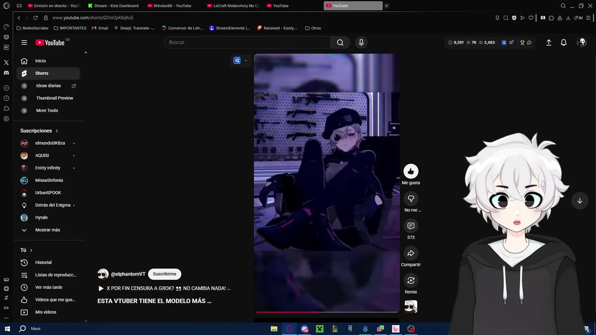Open a new browser tab
Viewport: 596px width, 335px height.
(386, 6)
